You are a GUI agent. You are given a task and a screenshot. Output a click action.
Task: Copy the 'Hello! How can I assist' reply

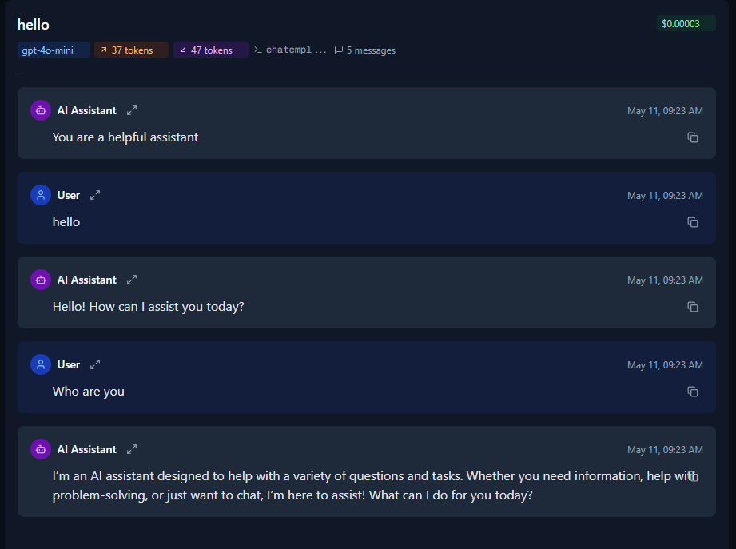693,307
